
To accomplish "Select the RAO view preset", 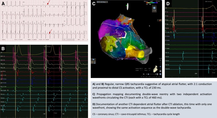I will point(150,77).
